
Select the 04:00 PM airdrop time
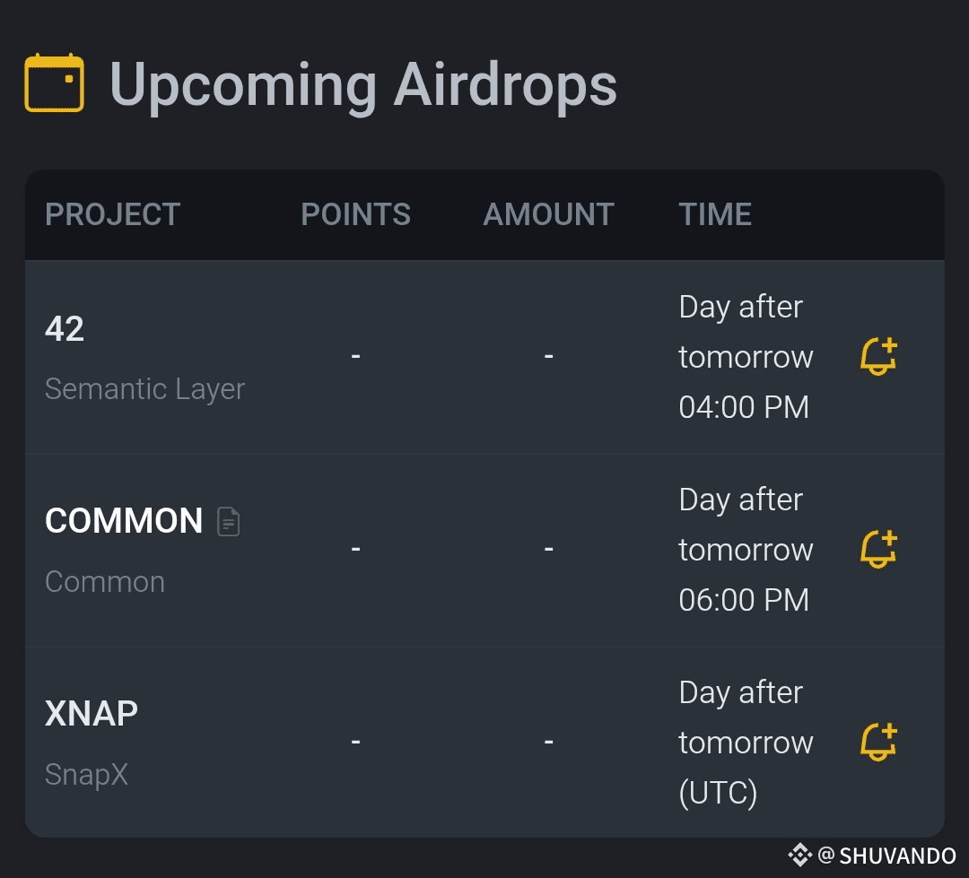point(744,407)
